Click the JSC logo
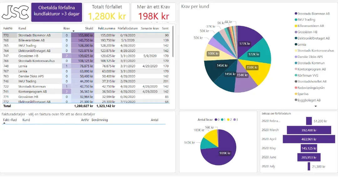The image size is (338, 177). (x=15, y=12)
